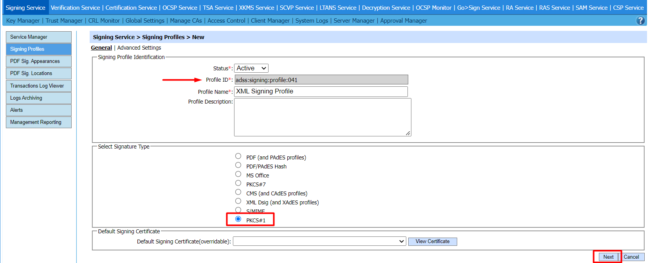Select the PKCS#1 signature type

(238, 219)
